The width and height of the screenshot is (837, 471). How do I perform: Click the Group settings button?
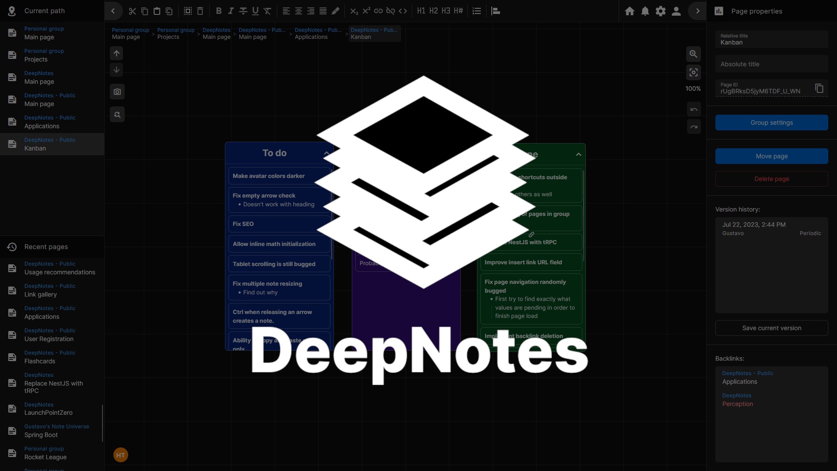point(771,123)
